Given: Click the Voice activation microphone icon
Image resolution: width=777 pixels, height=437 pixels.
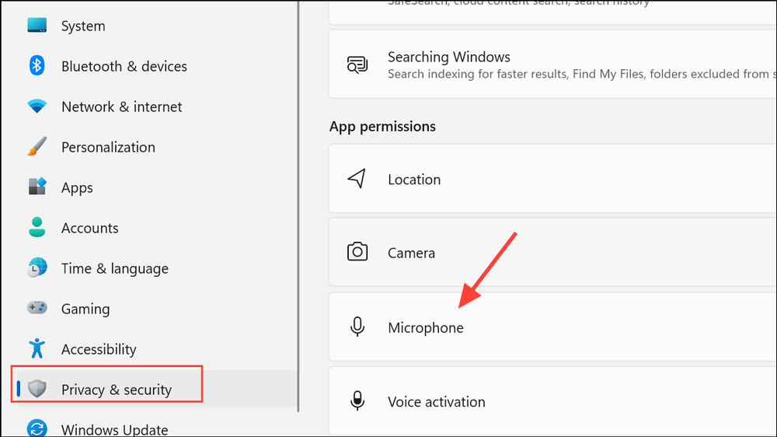Looking at the screenshot, I should 357,400.
